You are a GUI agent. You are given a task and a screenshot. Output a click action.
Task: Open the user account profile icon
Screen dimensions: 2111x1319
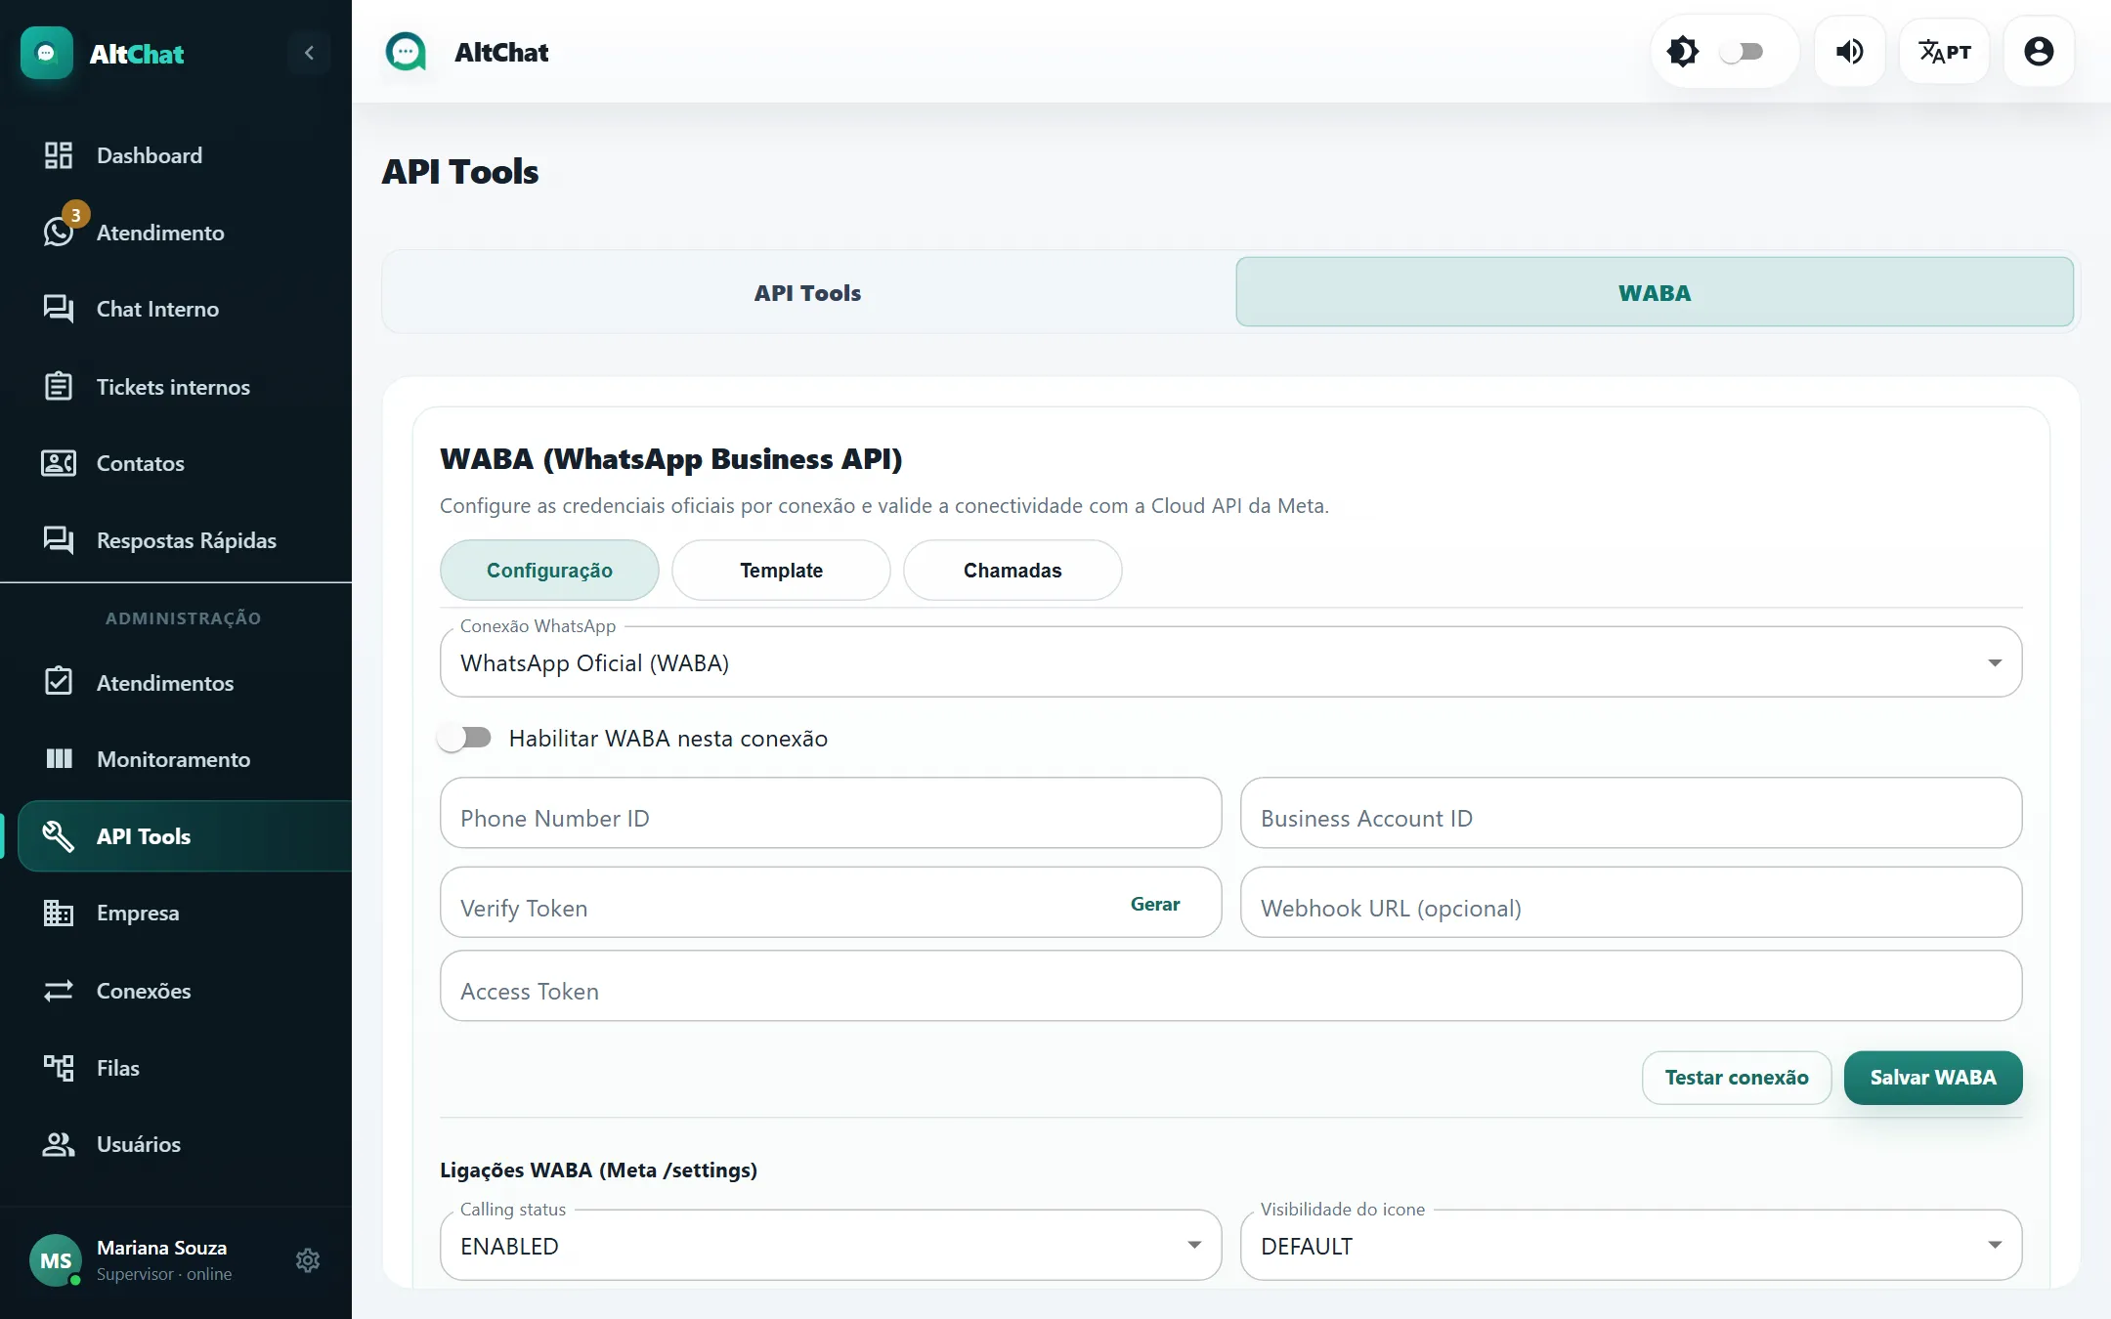2039,51
